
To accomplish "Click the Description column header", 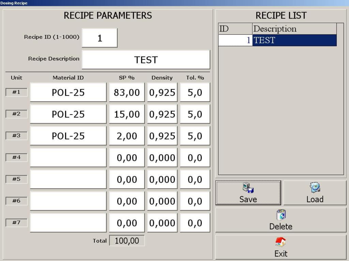I will pos(294,29).
